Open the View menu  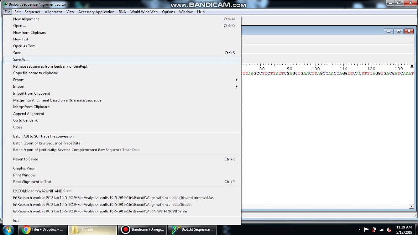tap(70, 12)
